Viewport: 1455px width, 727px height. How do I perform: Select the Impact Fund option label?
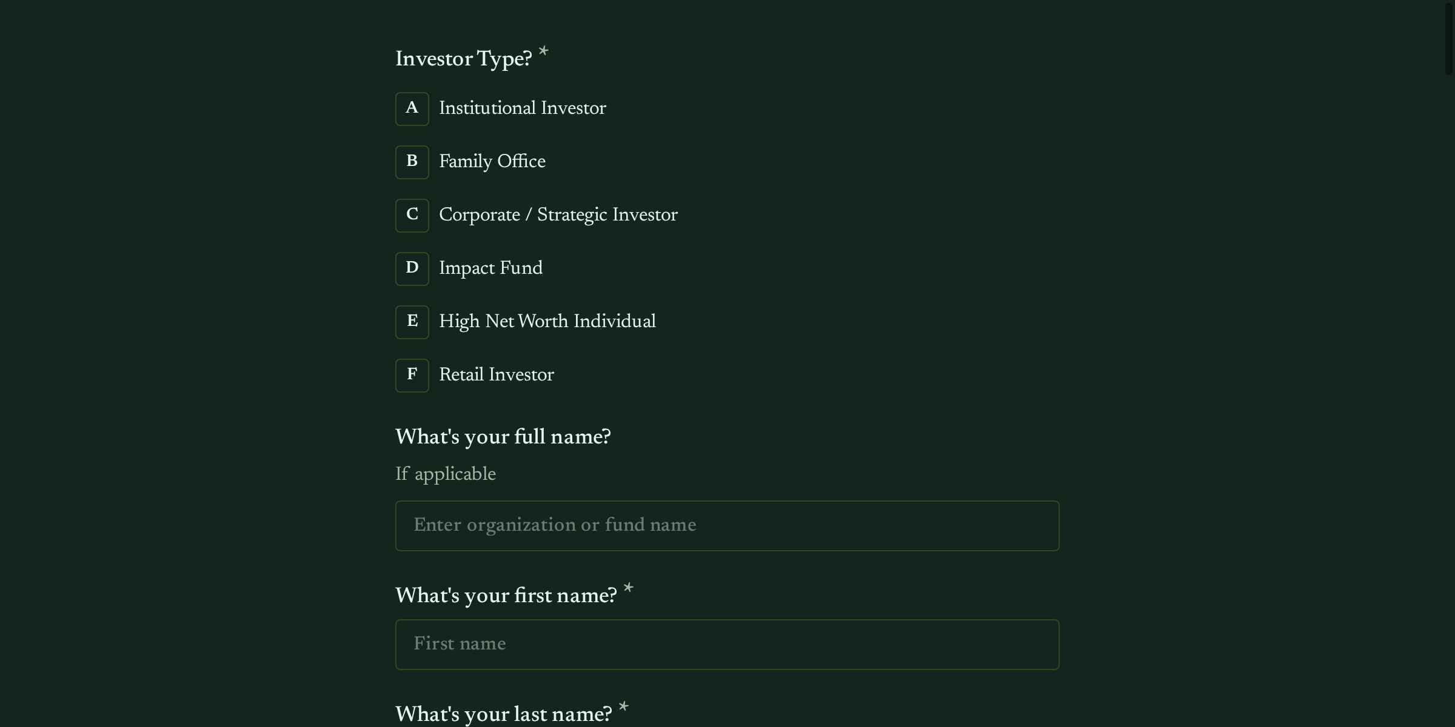490,268
